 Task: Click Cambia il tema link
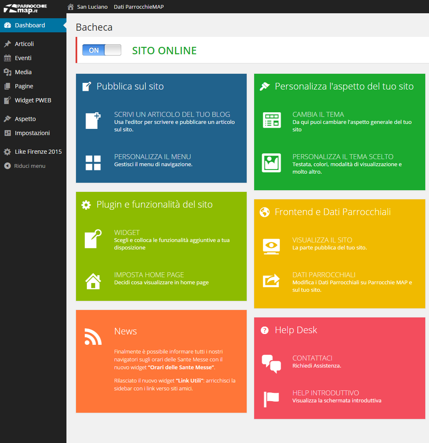pos(318,114)
